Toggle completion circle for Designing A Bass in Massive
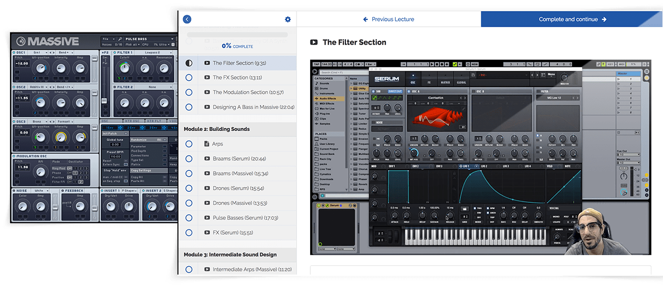The height and width of the screenshot is (294, 663). (x=189, y=107)
